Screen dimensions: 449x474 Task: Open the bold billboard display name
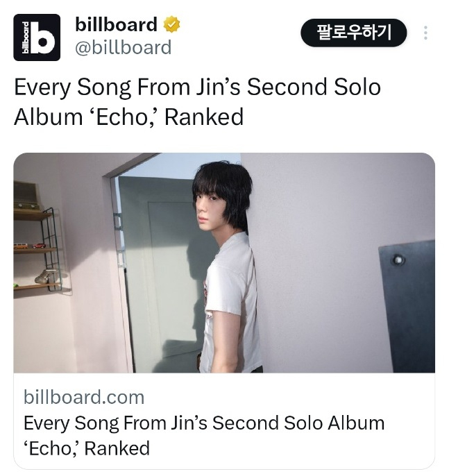[116, 25]
